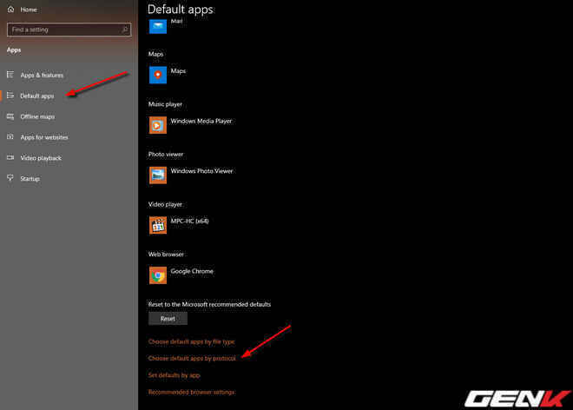Viewport: 573px width, 410px height.
Task: Open Offline maps settings
Action: [x=37, y=116]
